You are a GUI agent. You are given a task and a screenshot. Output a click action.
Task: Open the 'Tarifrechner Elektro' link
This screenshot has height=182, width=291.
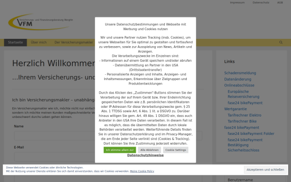(x=244, y=116)
